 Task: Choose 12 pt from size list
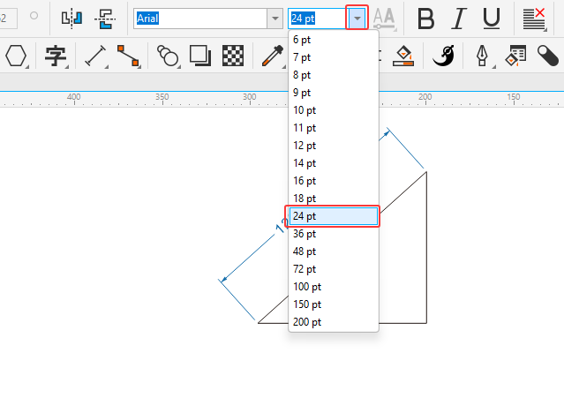click(334, 146)
